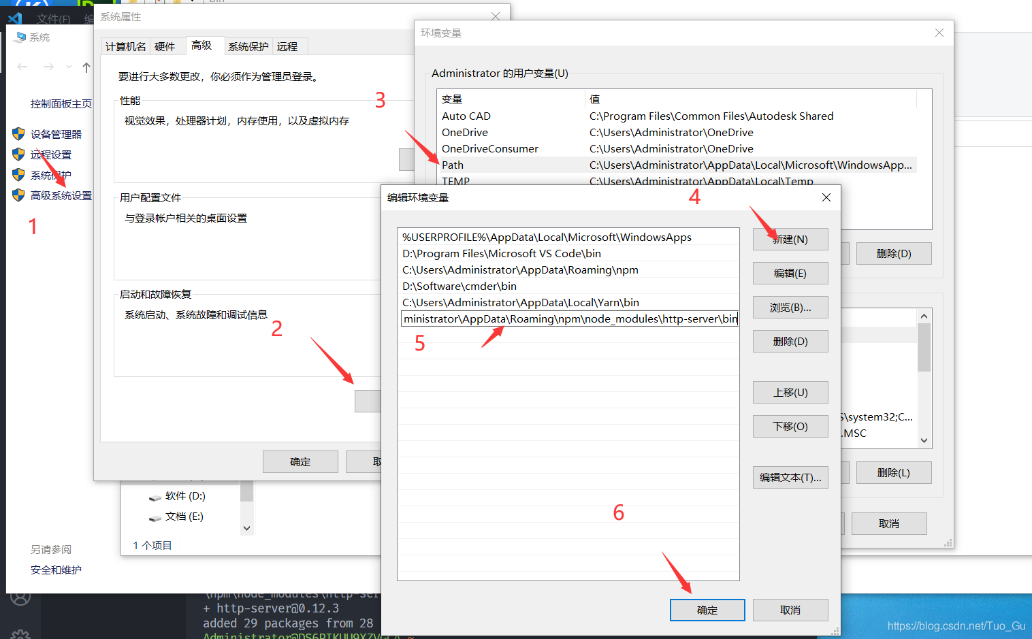Select Microsoft VS Code\bin path entry
Screen dimensions: 1032x639
tap(568, 254)
